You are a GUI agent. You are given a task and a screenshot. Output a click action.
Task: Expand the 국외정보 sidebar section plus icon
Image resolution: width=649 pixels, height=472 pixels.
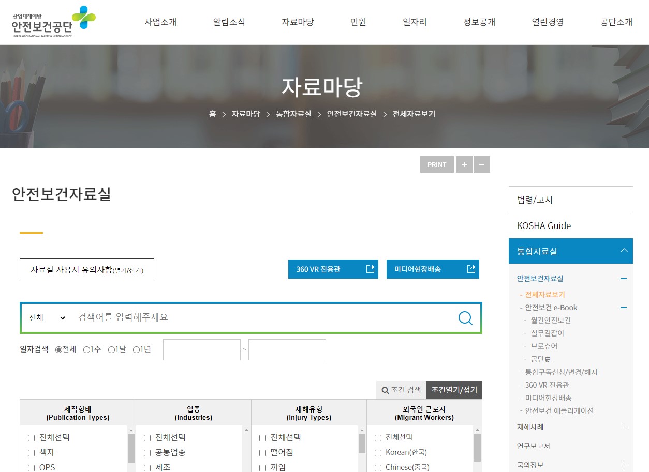624,465
